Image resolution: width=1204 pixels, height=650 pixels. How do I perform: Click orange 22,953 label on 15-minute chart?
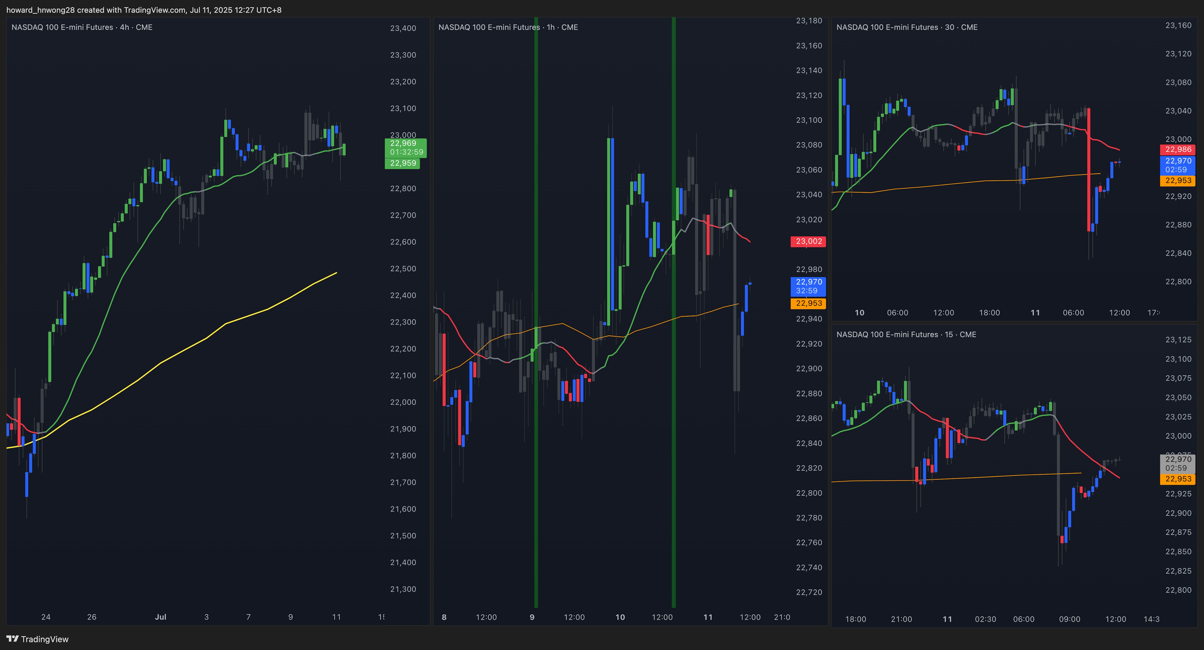1177,479
